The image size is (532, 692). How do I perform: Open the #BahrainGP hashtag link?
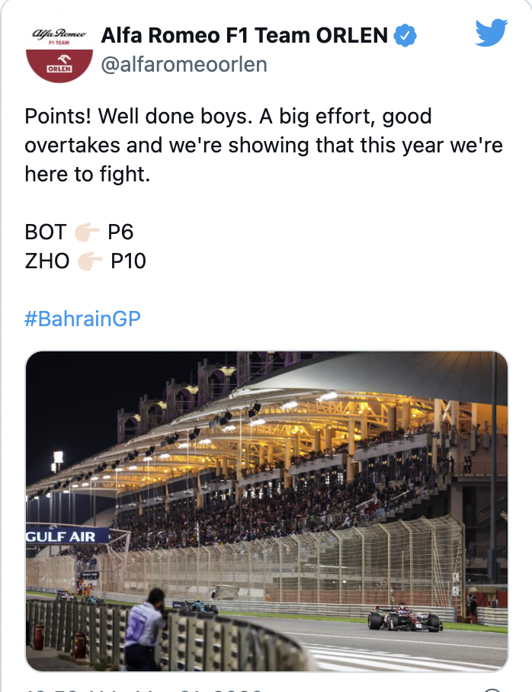(x=82, y=318)
